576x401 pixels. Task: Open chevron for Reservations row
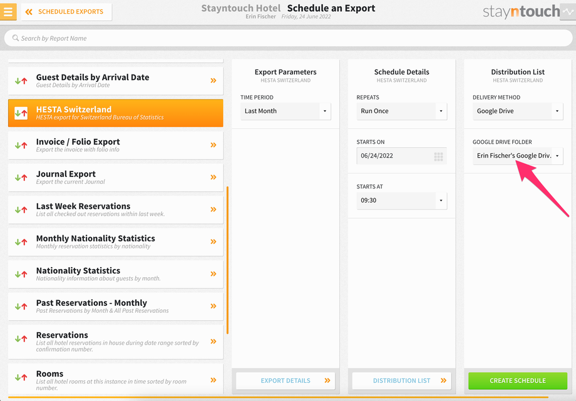(213, 342)
